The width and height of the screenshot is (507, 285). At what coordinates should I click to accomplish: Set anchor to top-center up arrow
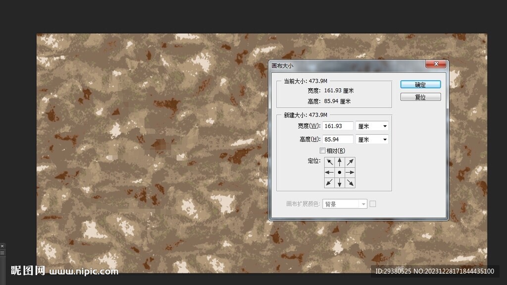coord(340,162)
